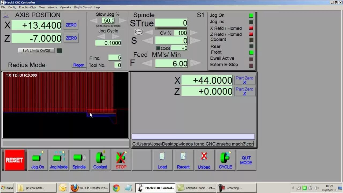Screen dimensions: 343x193
Task: Open the Help menu
Action: (x=97, y=7)
